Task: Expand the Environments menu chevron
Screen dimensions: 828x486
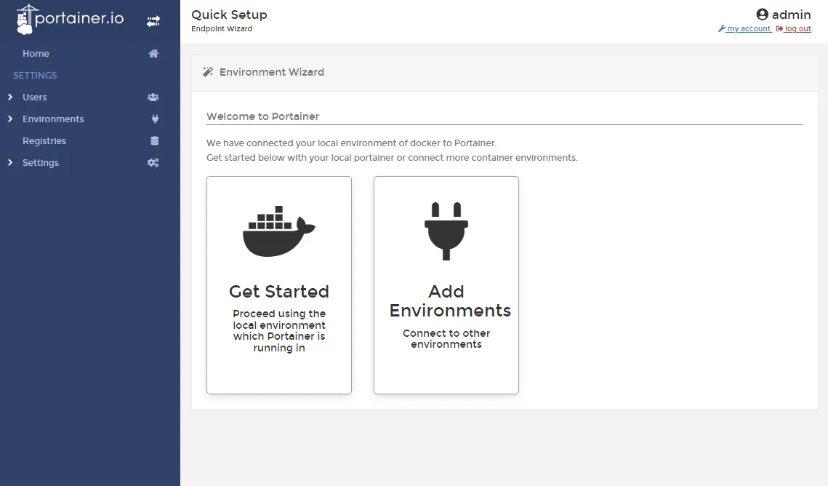Action: click(x=10, y=119)
